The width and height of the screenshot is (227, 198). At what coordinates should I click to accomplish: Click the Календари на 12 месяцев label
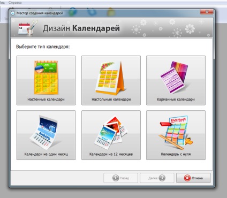111,154
